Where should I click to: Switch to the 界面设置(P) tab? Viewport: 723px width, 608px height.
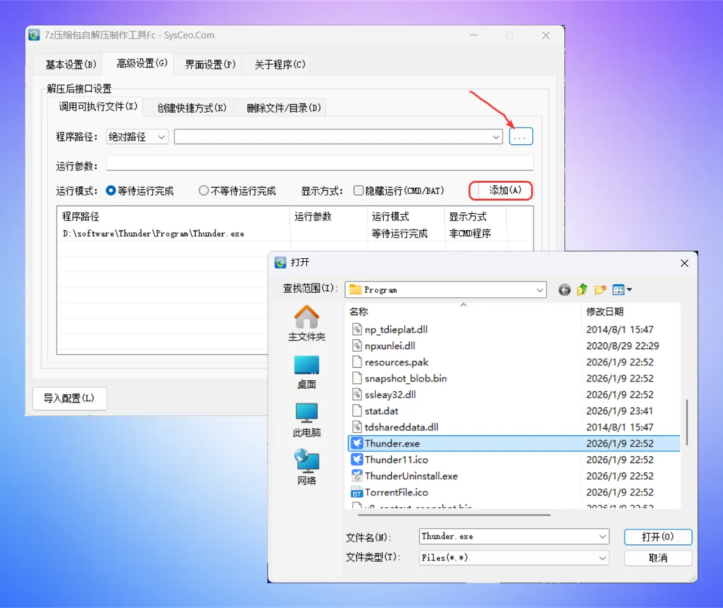pyautogui.click(x=210, y=64)
